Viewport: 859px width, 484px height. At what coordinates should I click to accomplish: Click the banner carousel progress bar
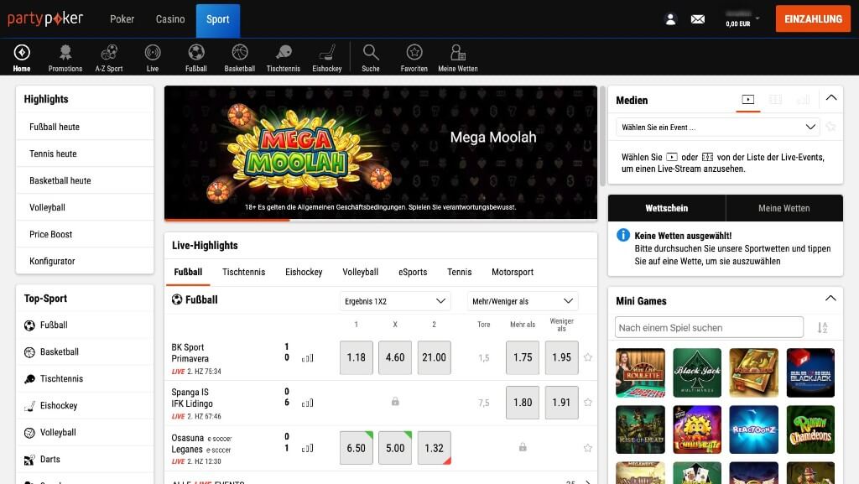coord(381,220)
